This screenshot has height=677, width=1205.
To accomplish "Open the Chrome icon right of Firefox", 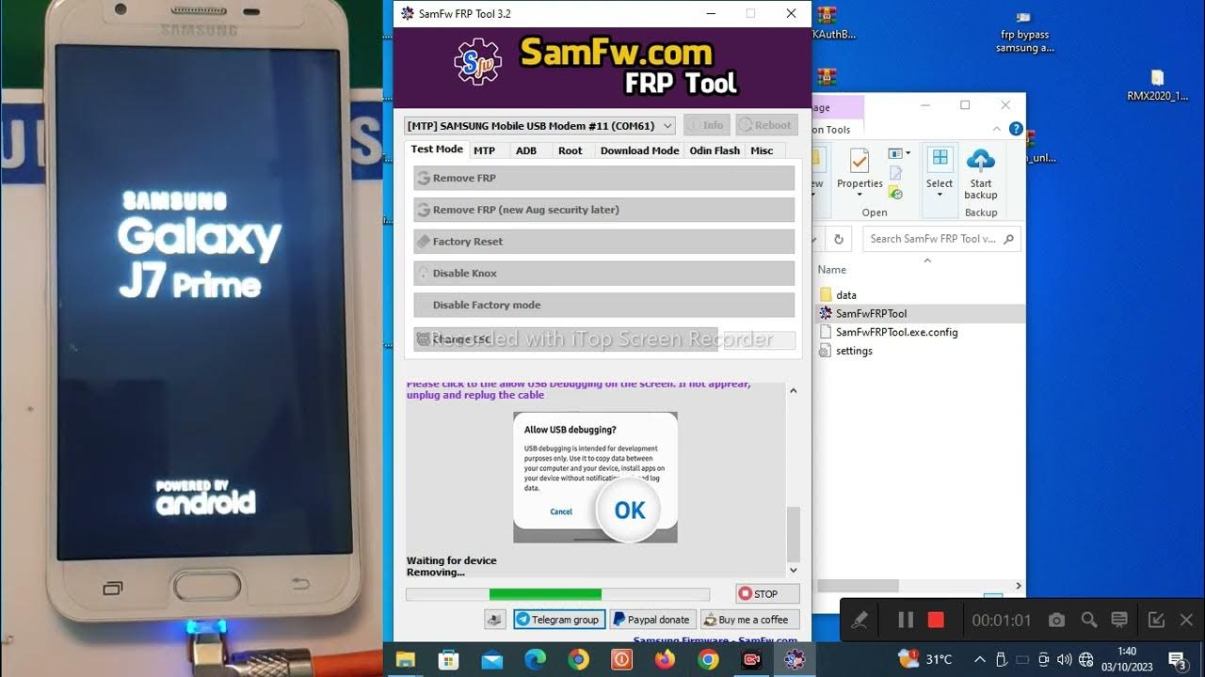I will click(708, 660).
